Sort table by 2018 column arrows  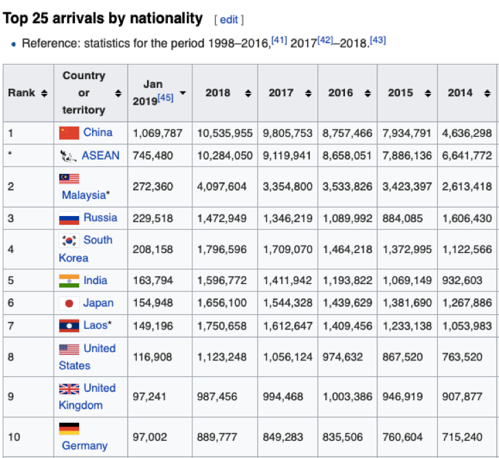click(x=248, y=93)
